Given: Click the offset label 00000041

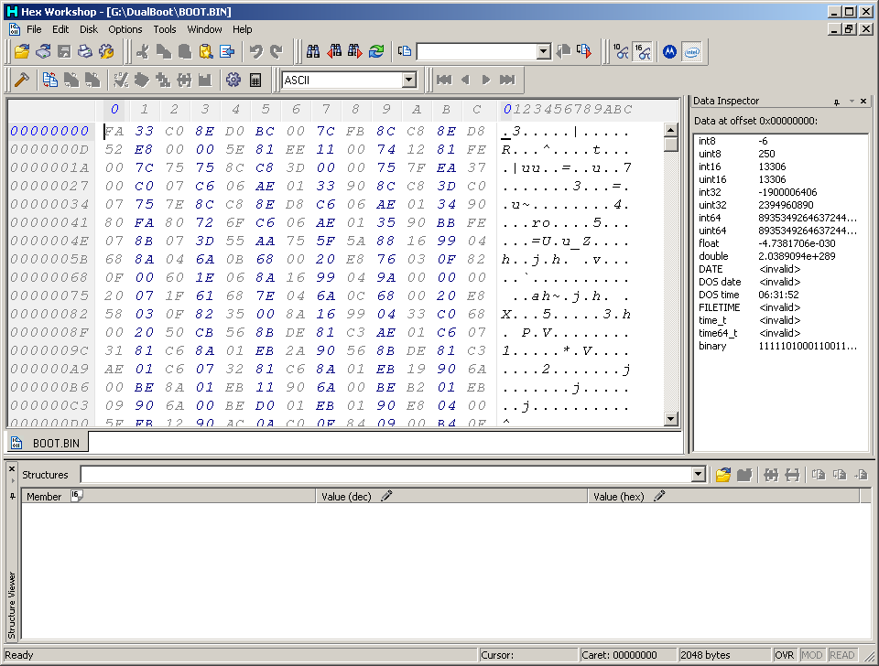Looking at the screenshot, I should tap(49, 223).
